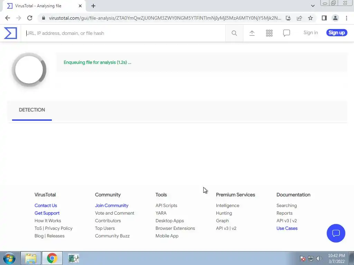Open the Reports documentation link
Image resolution: width=354 pixels, height=265 pixels.
click(284, 213)
